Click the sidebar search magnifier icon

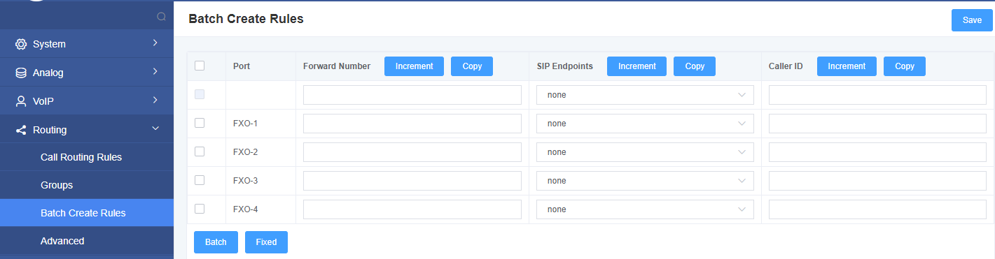pos(161,17)
